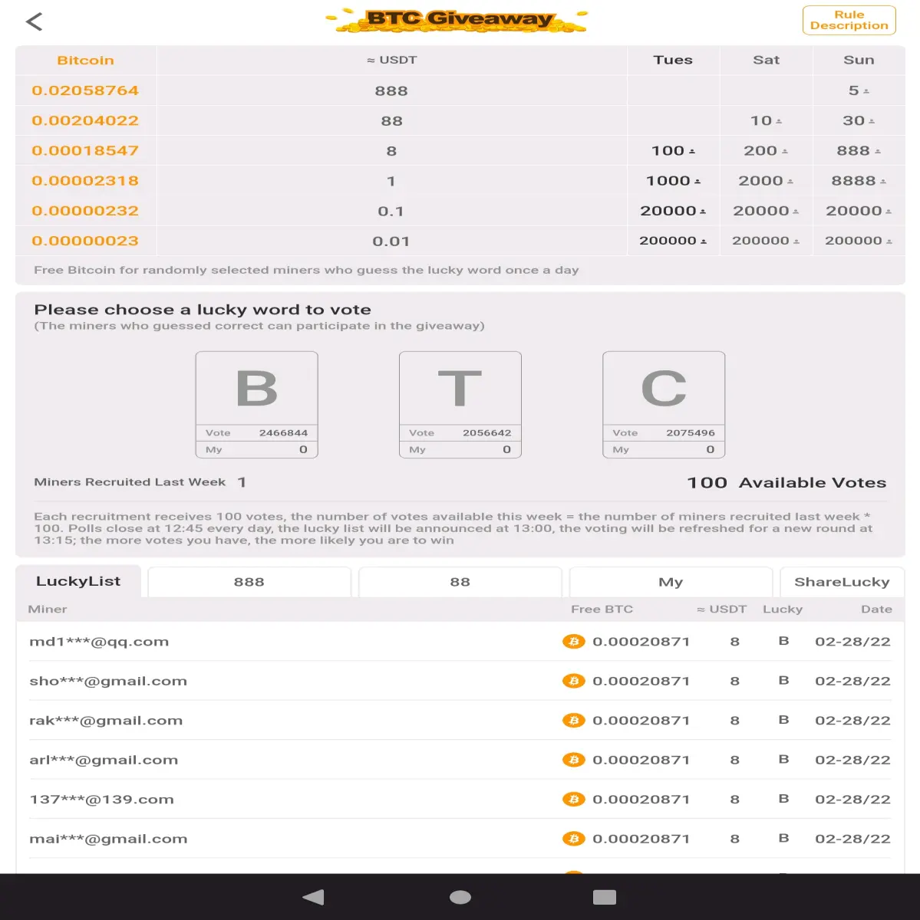Screen dimensions: 920x920
Task: Select prize amount 0.00018547
Action: pyautogui.click(x=85, y=150)
